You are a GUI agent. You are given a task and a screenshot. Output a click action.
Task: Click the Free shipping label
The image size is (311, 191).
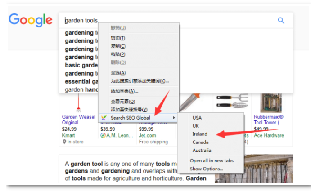[x=153, y=142]
